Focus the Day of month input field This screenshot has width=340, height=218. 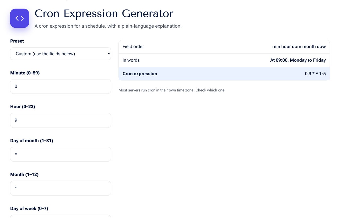61,154
